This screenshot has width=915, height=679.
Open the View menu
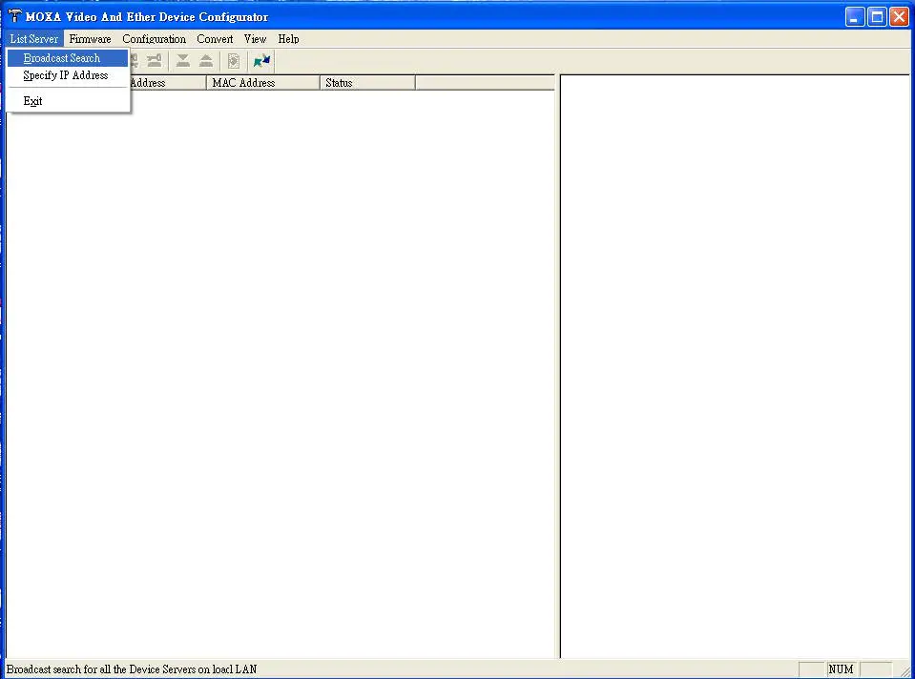pyautogui.click(x=255, y=39)
